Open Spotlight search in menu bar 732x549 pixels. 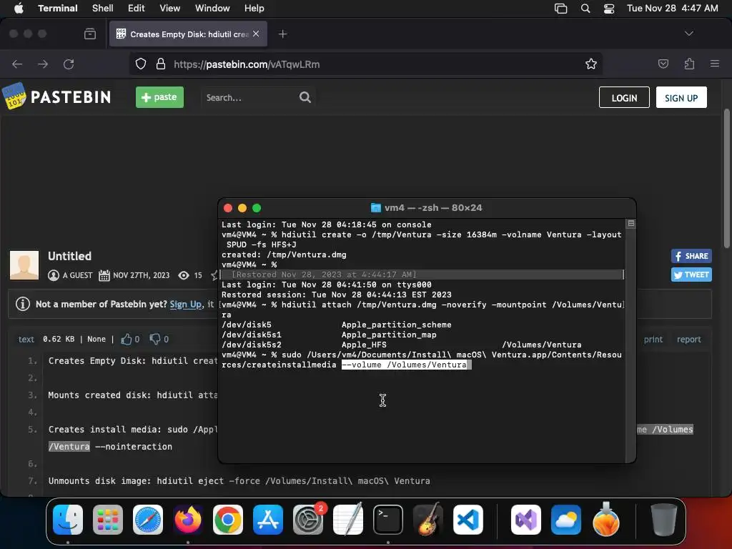585,9
